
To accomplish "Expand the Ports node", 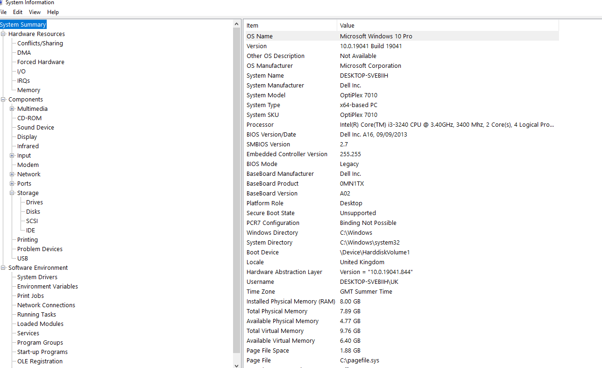I will click(x=12, y=183).
